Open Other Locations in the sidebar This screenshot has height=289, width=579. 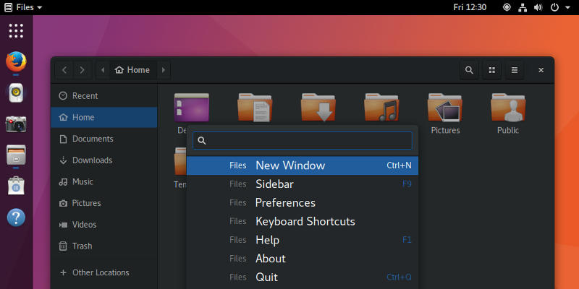coord(104,273)
